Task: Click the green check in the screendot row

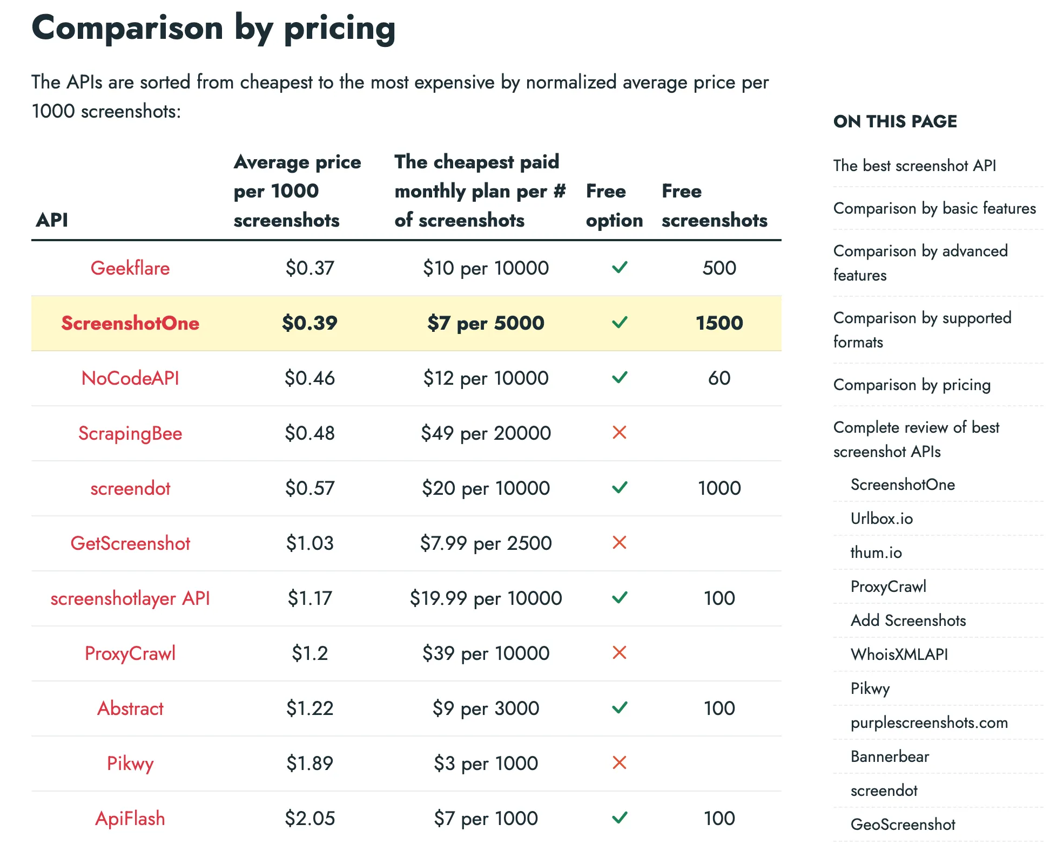Action: pos(620,488)
